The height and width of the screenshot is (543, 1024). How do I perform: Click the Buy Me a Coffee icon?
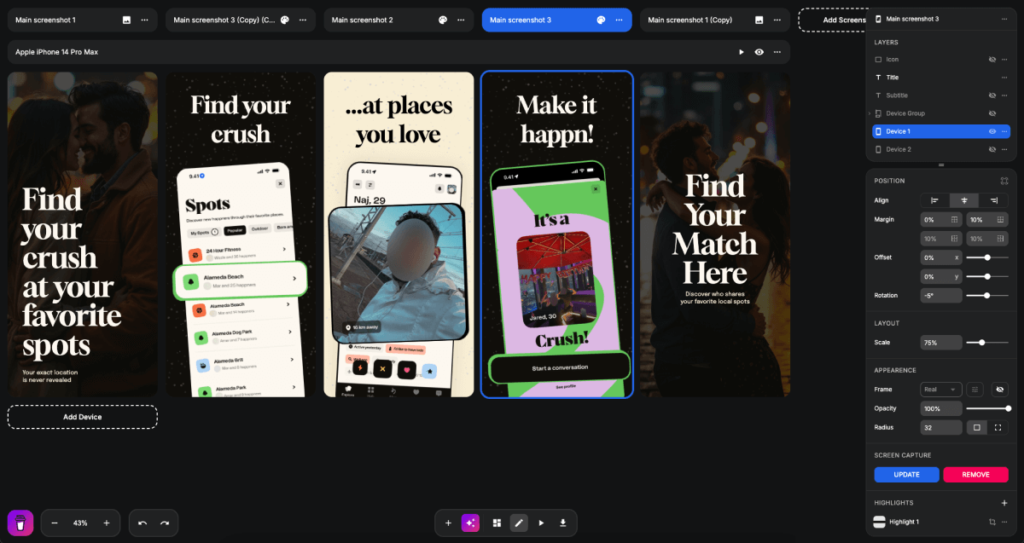(19, 523)
